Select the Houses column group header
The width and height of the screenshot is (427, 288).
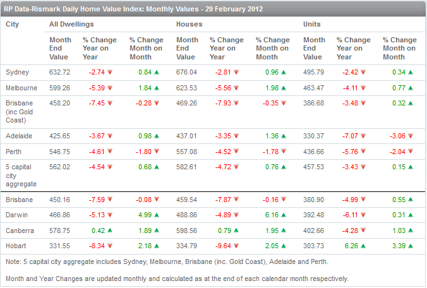tap(188, 24)
